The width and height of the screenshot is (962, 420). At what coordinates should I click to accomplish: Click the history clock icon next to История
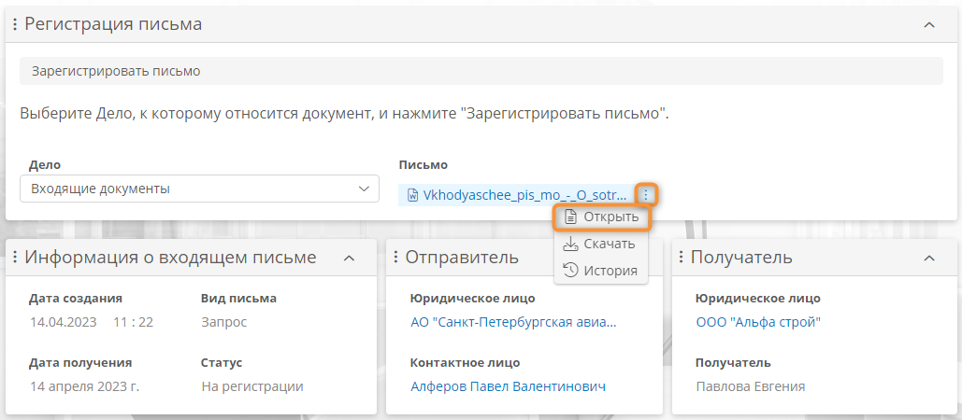tap(570, 271)
